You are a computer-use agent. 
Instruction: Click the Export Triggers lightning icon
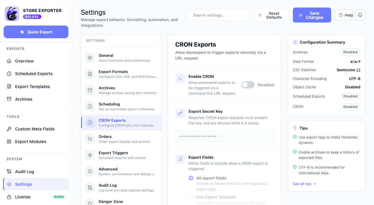[90, 155]
